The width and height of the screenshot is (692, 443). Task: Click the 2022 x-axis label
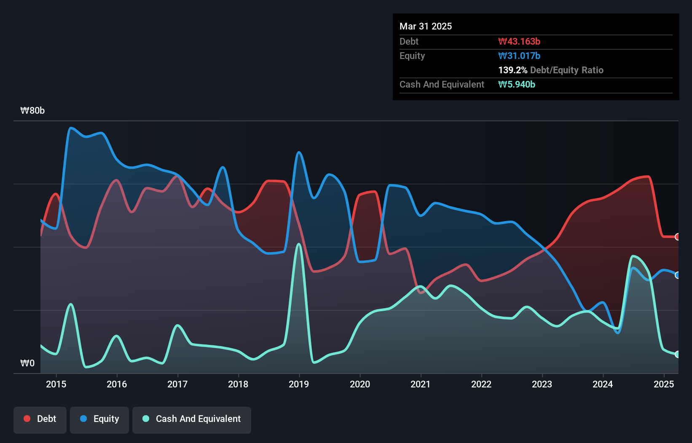[481, 384]
